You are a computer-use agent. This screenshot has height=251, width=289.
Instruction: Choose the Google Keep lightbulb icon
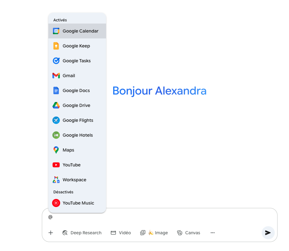click(56, 46)
